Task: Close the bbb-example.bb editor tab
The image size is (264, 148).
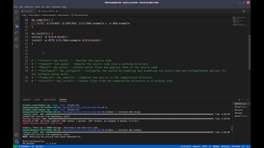Action: coord(57,11)
